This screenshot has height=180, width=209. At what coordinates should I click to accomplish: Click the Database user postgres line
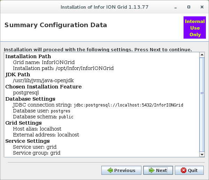tap(41, 111)
